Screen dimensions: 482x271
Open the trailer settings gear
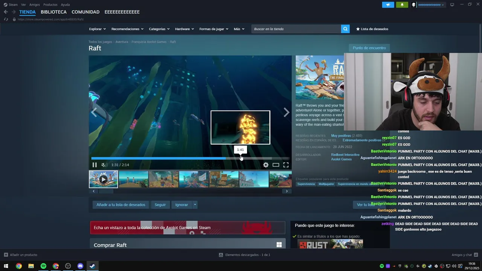(266, 165)
